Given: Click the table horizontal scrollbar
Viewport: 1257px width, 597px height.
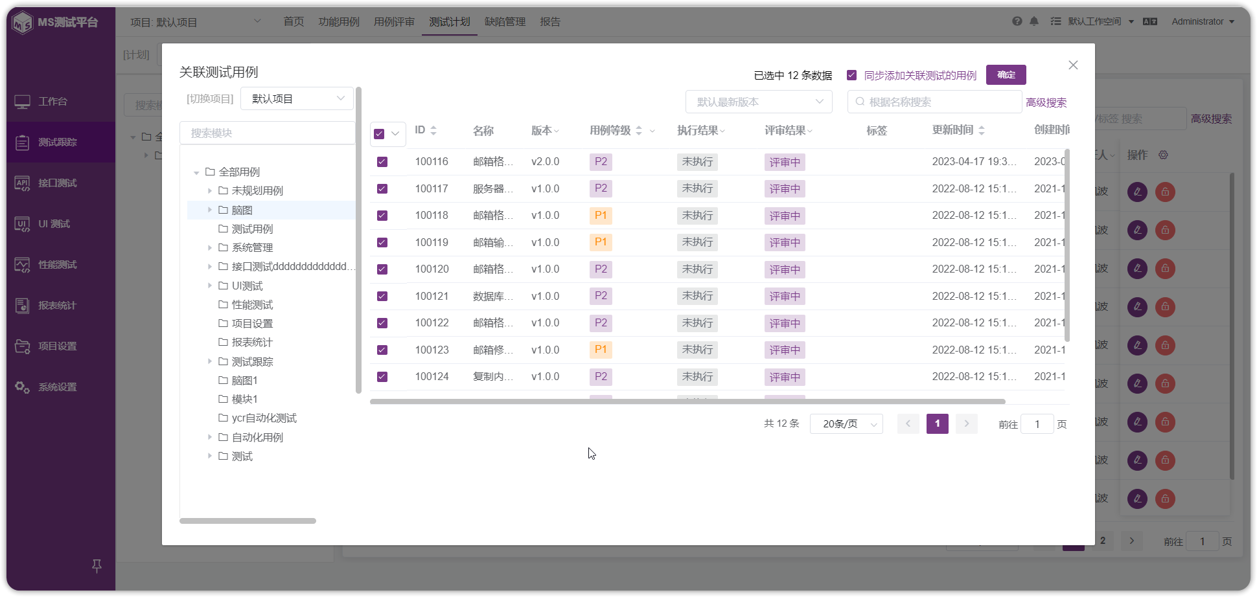Looking at the screenshot, I should tap(687, 401).
